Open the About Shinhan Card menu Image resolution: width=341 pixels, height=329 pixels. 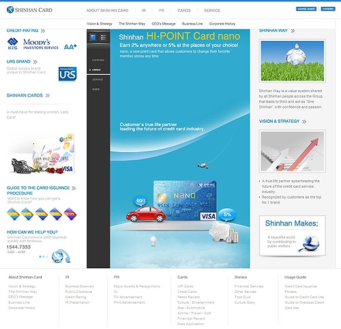coord(107,10)
